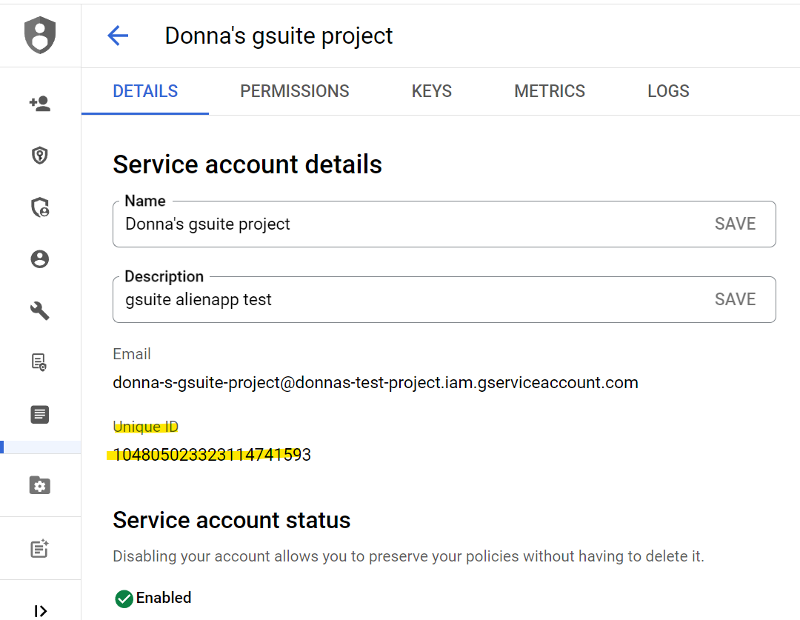Screen dimensions: 800x620
Task: Switch to the LOGS tab
Action: tap(668, 91)
